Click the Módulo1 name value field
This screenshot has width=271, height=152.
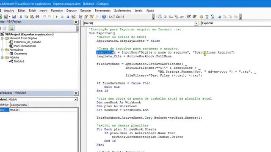point(43,110)
